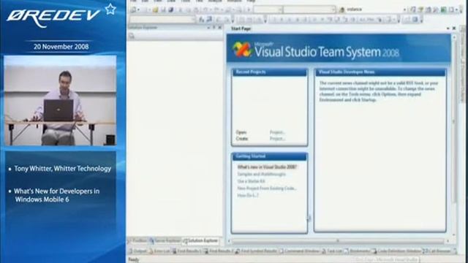The height and width of the screenshot is (263, 468).
Task: Select the Solution Explorer bottom tab
Action: pos(200,240)
